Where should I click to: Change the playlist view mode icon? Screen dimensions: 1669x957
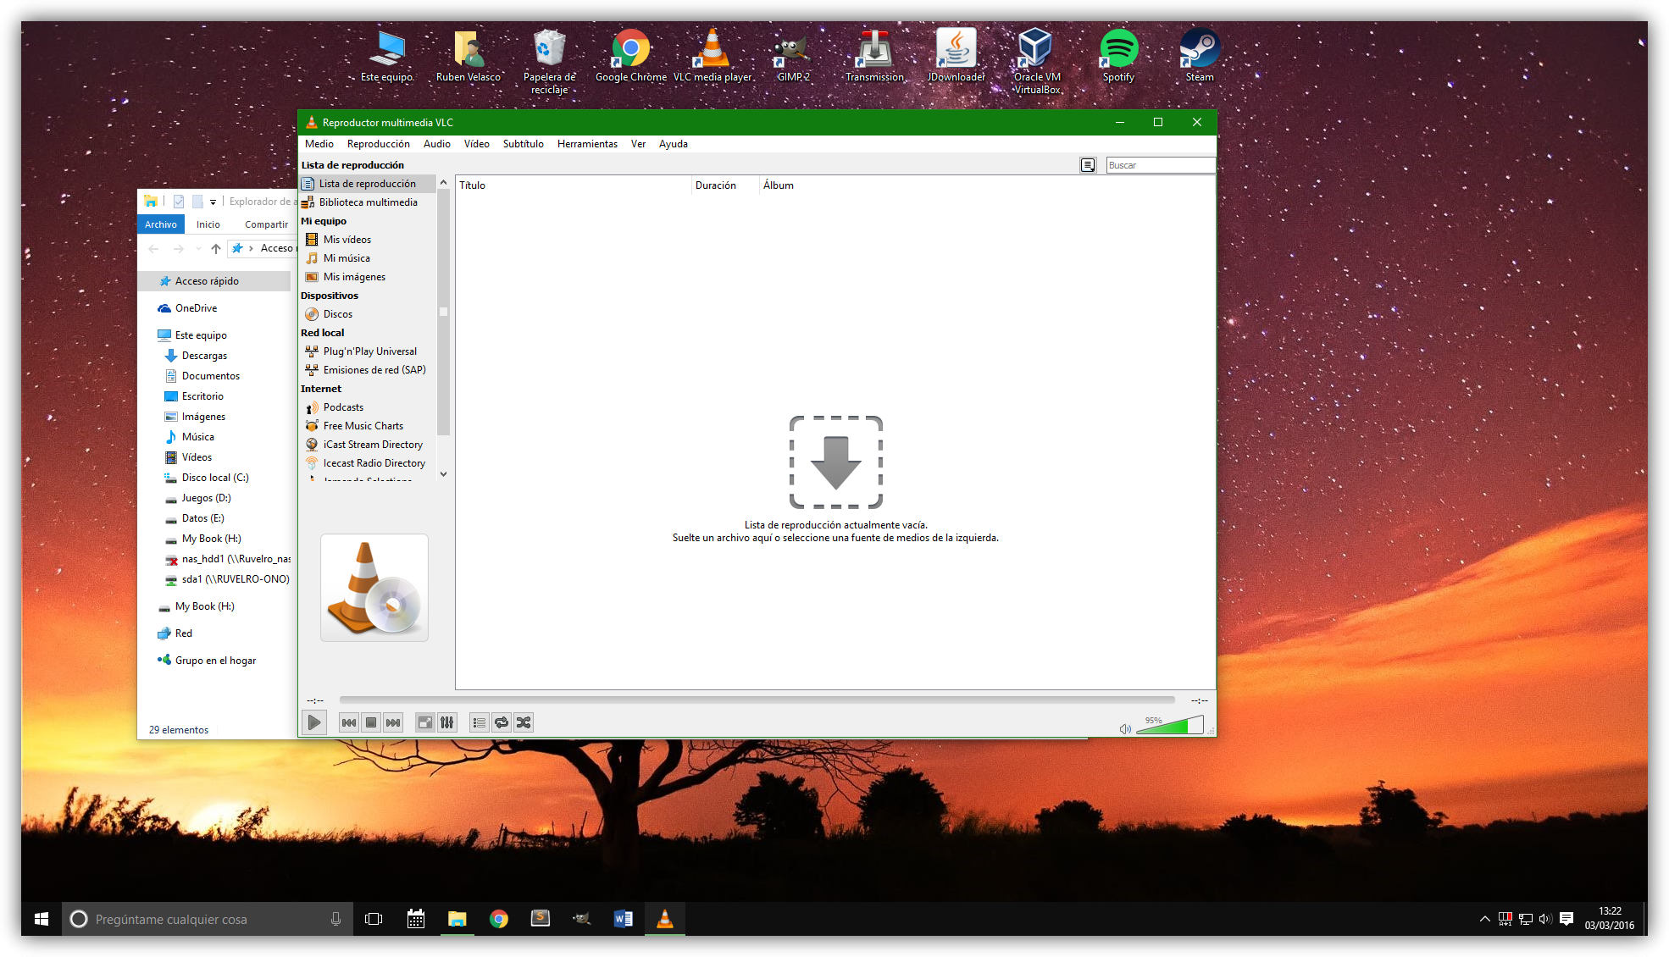[x=1088, y=165]
